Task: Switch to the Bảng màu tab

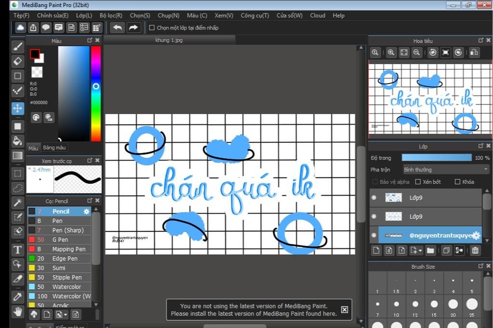Action: (x=54, y=147)
